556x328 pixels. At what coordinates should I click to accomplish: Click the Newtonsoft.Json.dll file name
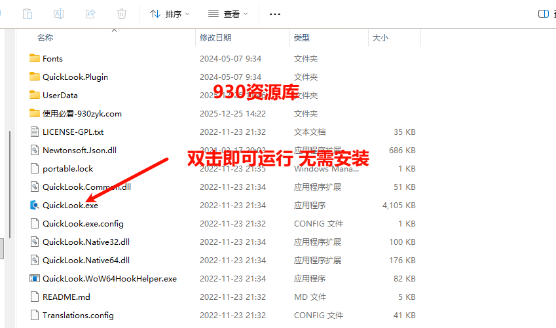click(79, 151)
